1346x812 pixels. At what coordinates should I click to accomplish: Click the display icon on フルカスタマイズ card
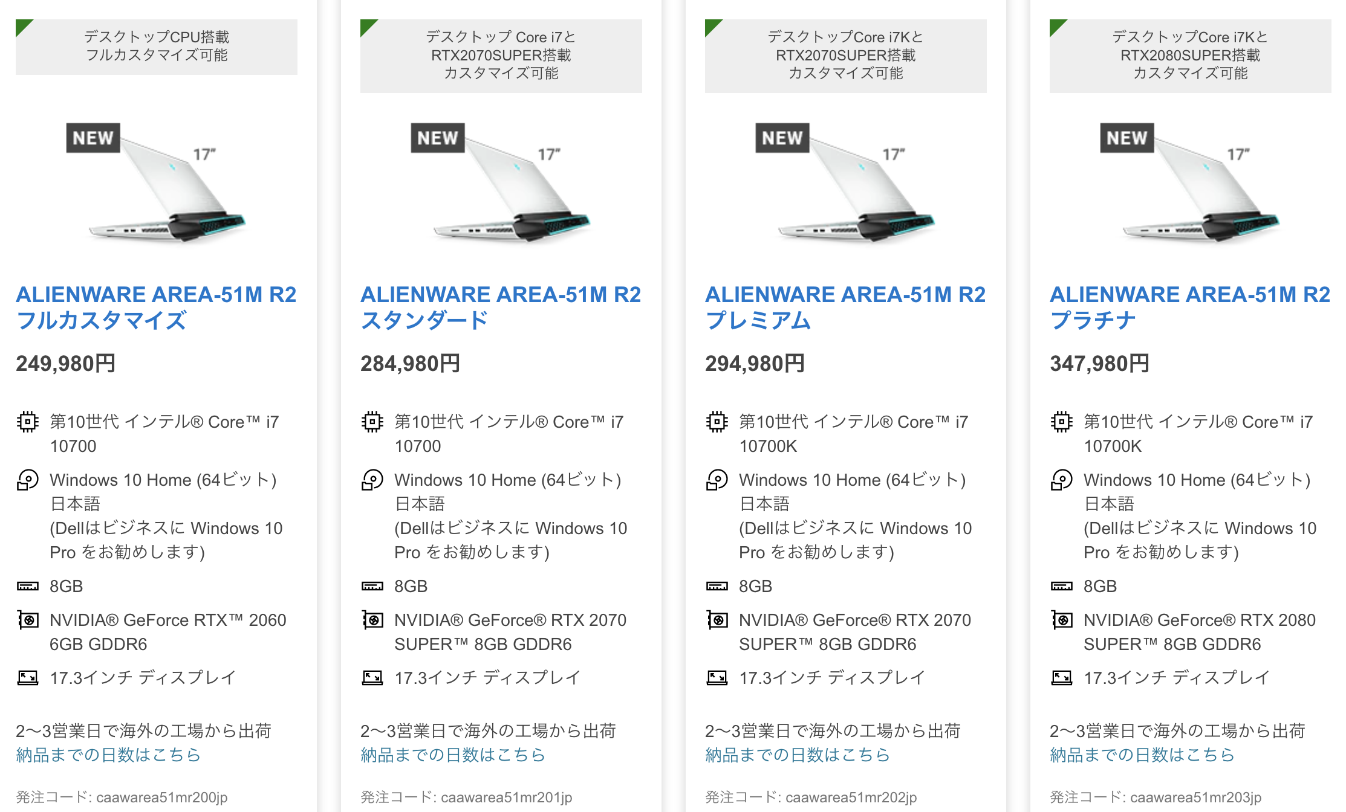[x=27, y=678]
